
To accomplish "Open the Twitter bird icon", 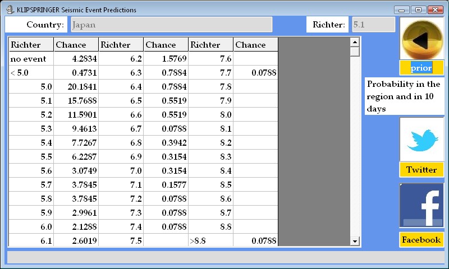I will (x=421, y=139).
